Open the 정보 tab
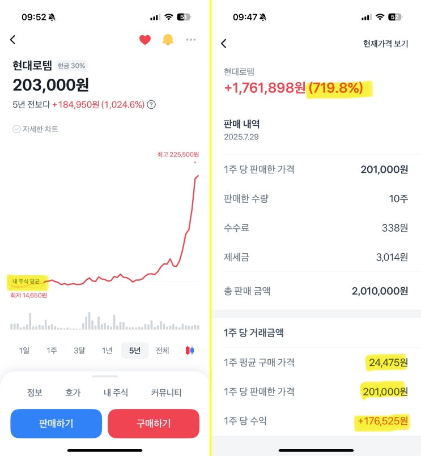Screen dimensions: 421x456 click(x=35, y=393)
